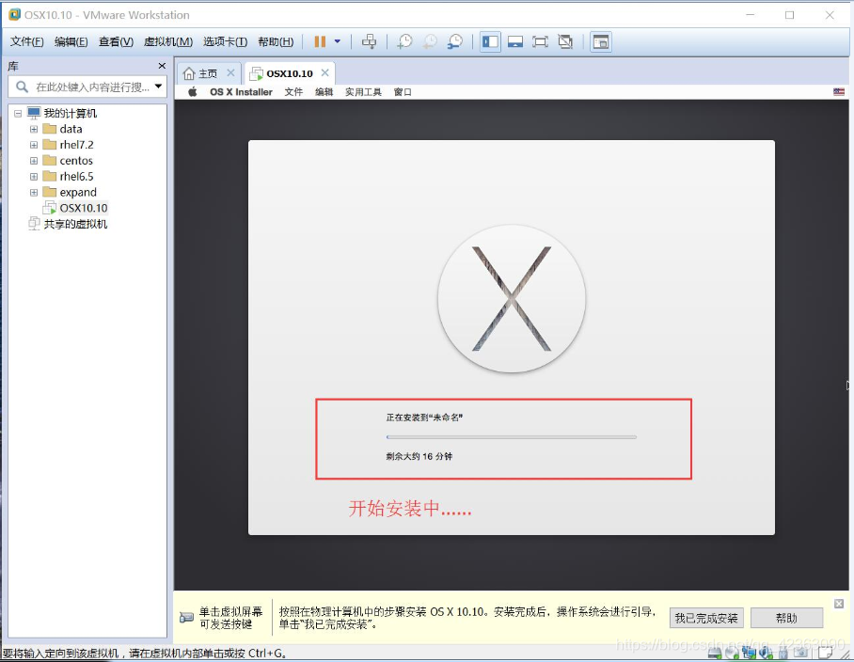Select the data folder in library
Viewport: 854px width, 662px height.
pos(63,129)
